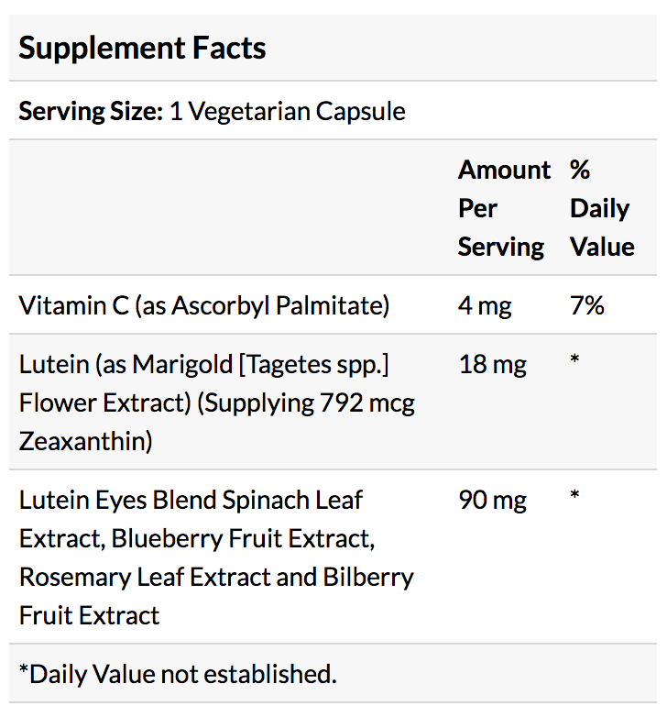Click the 90 mg amount value
The width and height of the screenshot is (667, 717).
[x=493, y=501]
